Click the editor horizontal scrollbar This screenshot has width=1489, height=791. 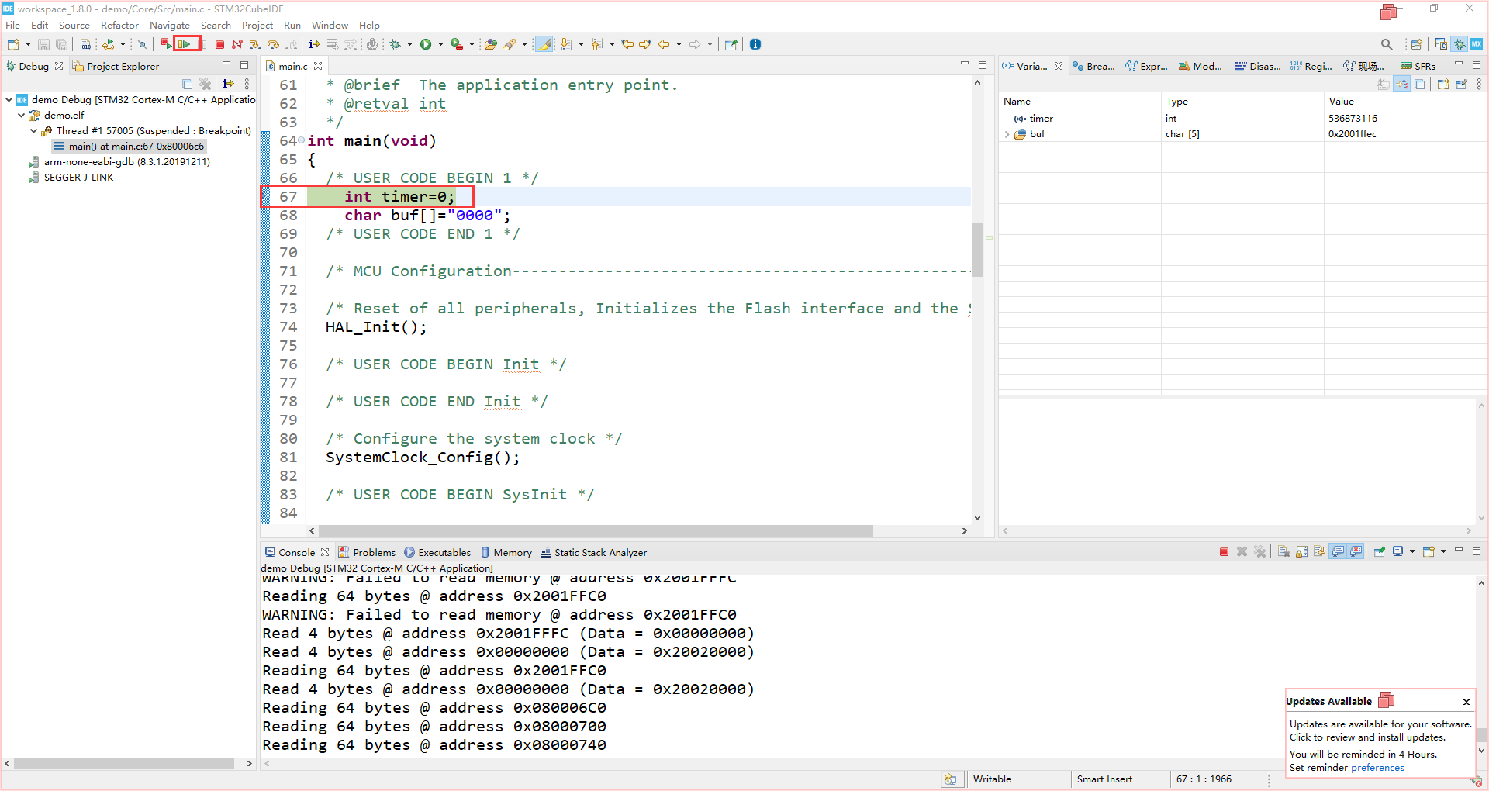click(595, 531)
